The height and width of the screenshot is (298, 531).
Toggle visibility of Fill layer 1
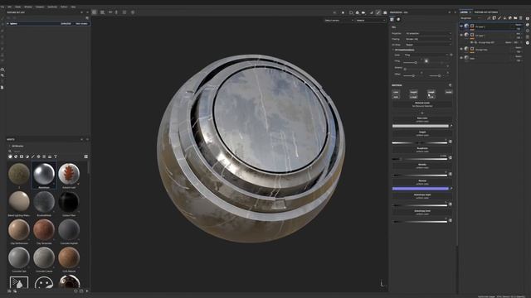[x=461, y=35]
